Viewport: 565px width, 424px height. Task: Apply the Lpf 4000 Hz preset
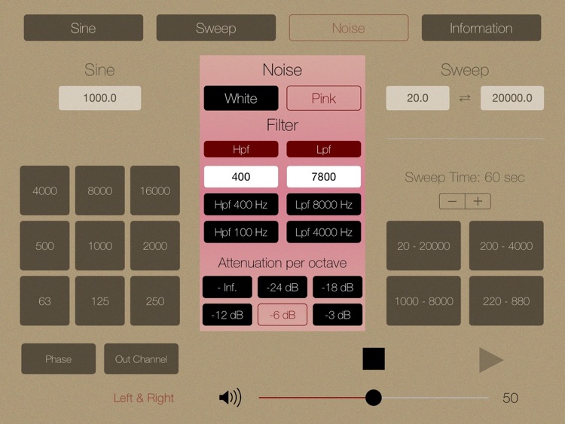(x=324, y=232)
